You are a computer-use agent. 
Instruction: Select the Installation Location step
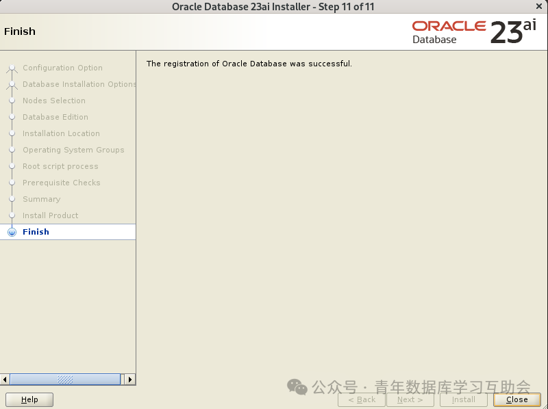(61, 133)
